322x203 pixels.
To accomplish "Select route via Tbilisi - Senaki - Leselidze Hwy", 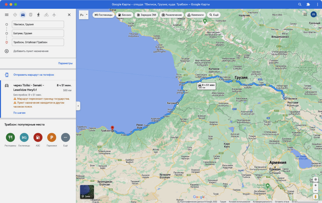I will point(38,99).
